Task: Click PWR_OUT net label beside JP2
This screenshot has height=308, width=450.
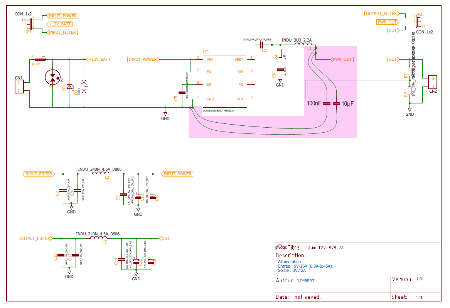Action: [x=388, y=22]
